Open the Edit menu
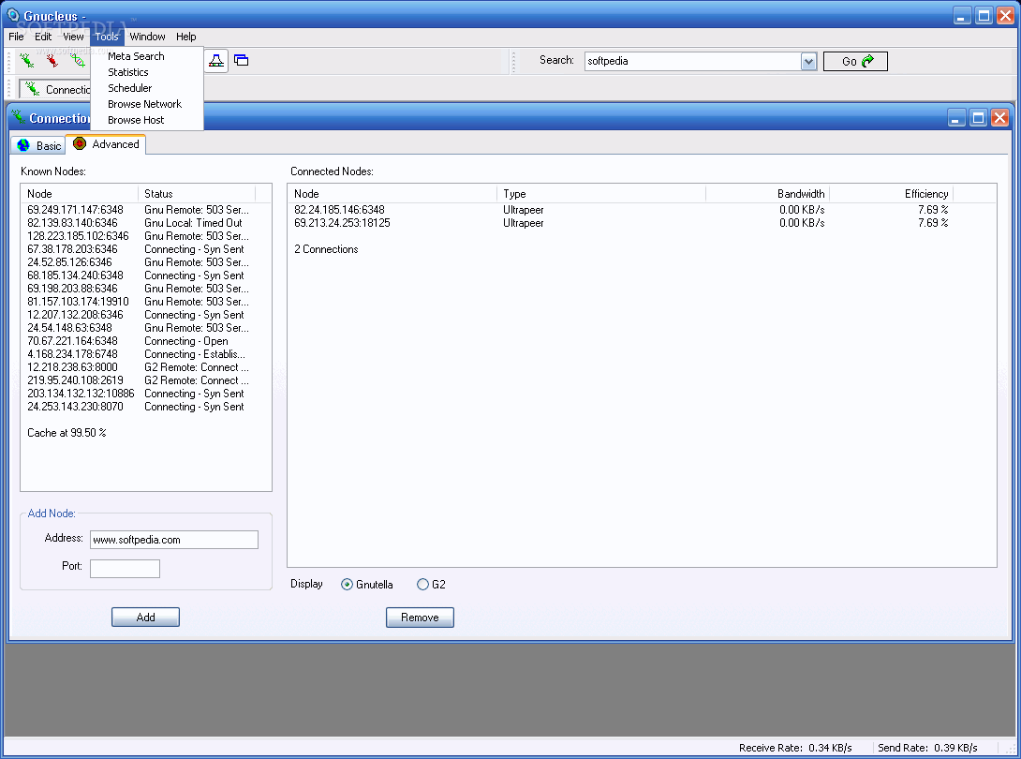1021x759 pixels. click(43, 37)
